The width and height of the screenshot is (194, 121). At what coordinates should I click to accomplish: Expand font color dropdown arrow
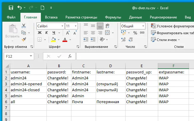pyautogui.click(x=70, y=40)
